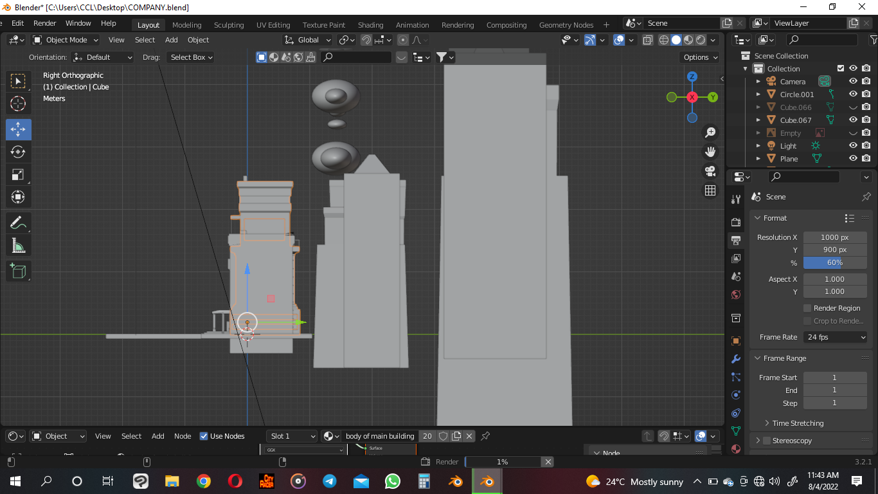The width and height of the screenshot is (878, 494).
Task: Click the Options button
Action: (x=700, y=57)
